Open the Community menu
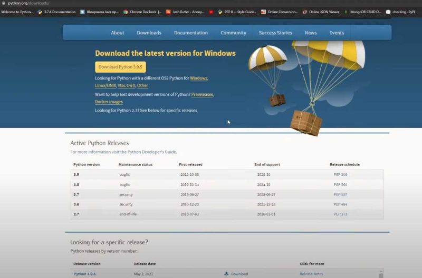The height and width of the screenshot is (278, 422). tap(233, 33)
